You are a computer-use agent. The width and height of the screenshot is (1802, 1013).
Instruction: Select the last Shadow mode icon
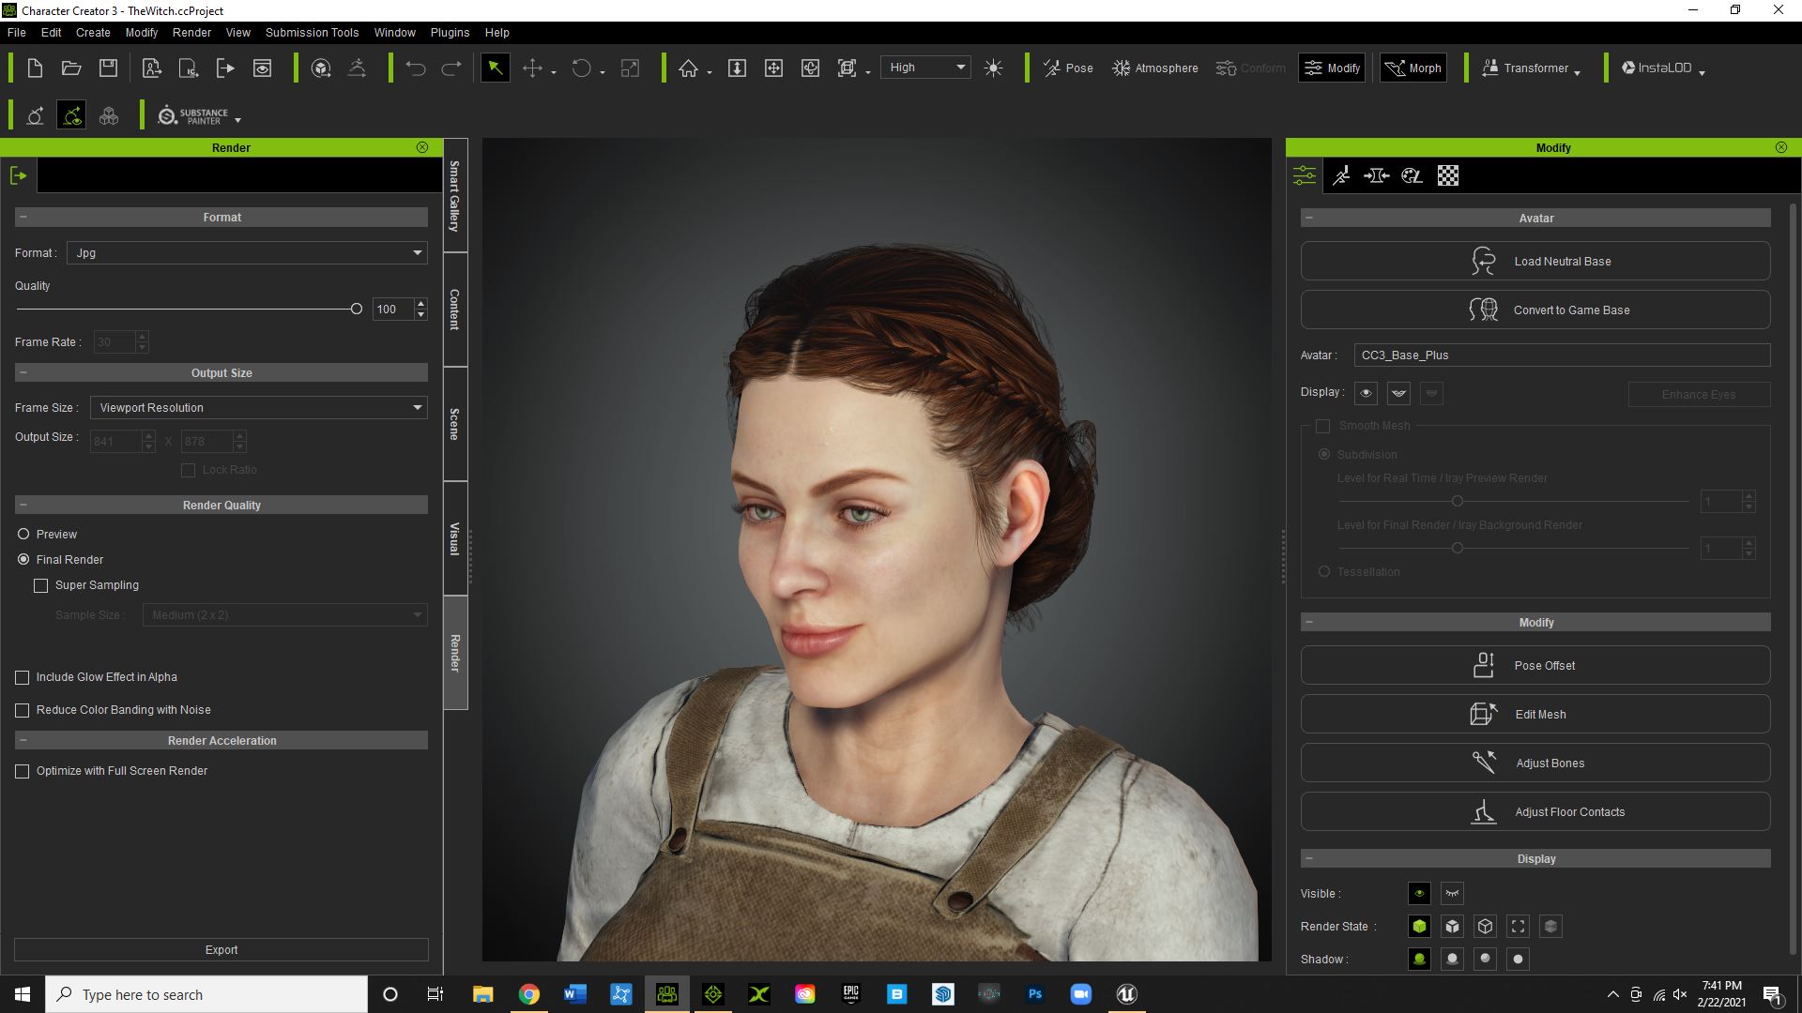click(1518, 960)
